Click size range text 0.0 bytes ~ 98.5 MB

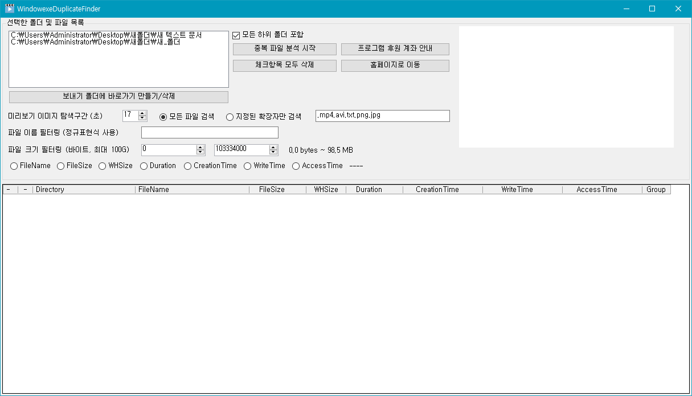pyautogui.click(x=321, y=150)
